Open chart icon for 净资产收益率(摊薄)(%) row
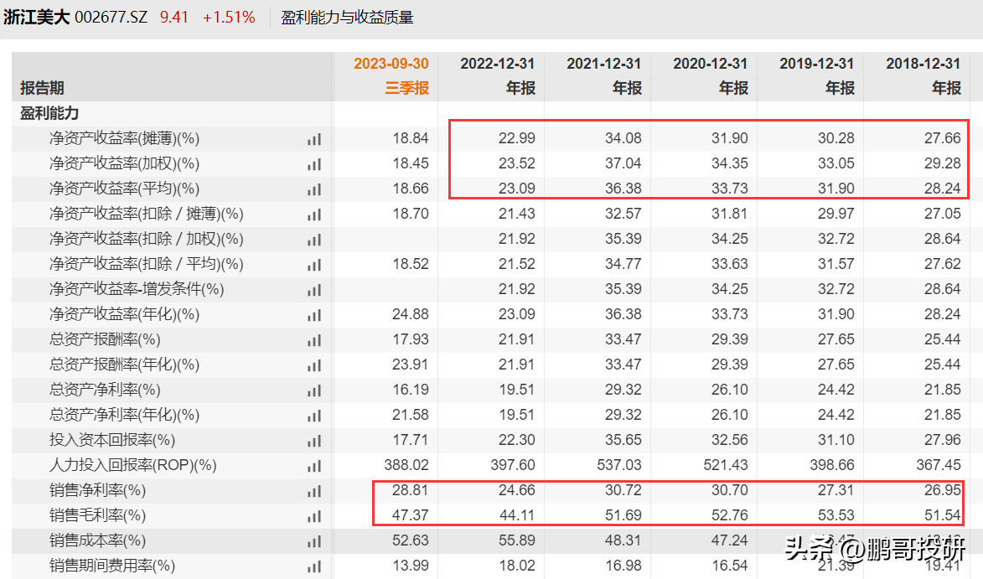The width and height of the screenshot is (983, 579). [x=314, y=139]
